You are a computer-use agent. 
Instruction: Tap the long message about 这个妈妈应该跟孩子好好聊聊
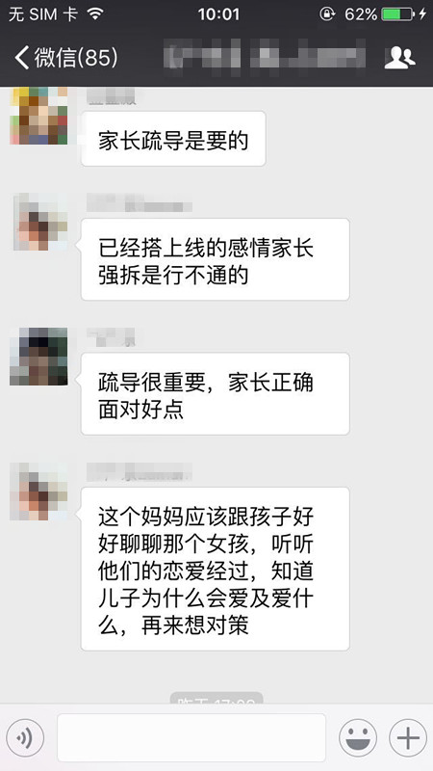point(215,569)
